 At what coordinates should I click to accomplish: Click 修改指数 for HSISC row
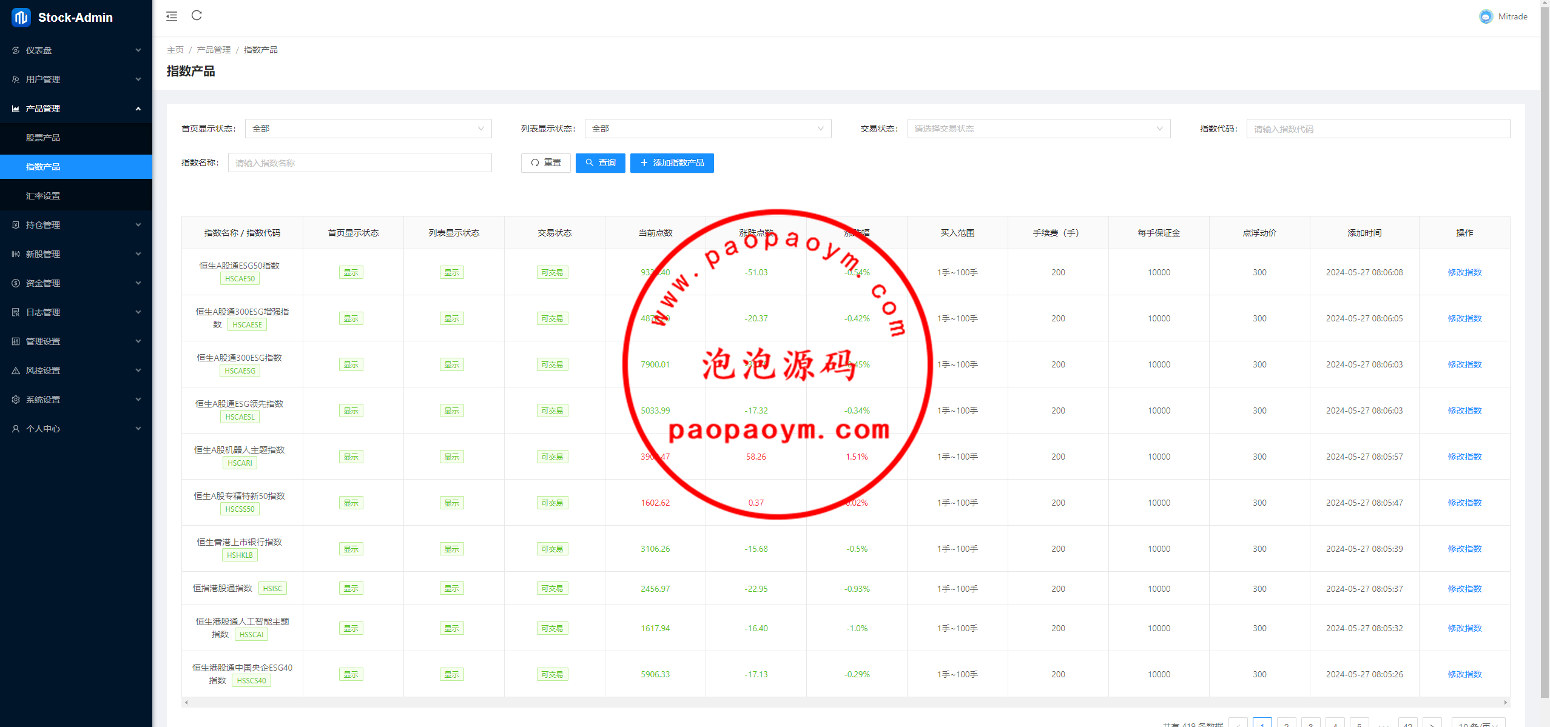pos(1464,589)
